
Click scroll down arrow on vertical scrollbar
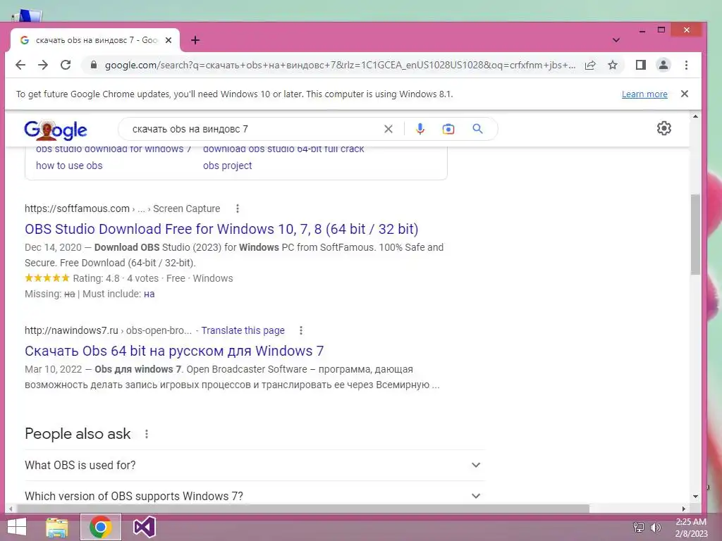pos(695,497)
